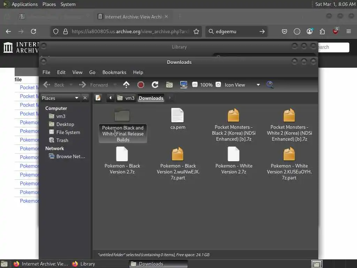357x268 pixels.
Task: Reload the Downloads folder view
Action: 155,85
